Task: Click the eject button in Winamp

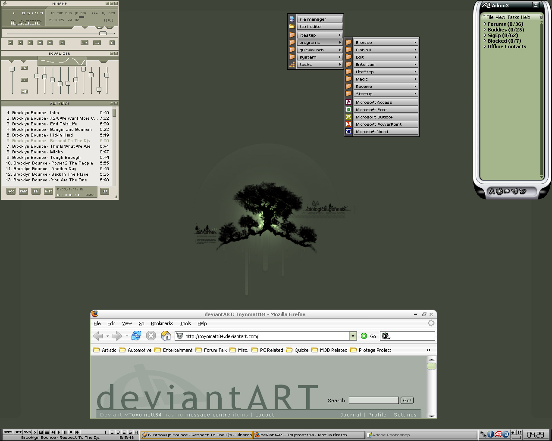Action: 62,43
